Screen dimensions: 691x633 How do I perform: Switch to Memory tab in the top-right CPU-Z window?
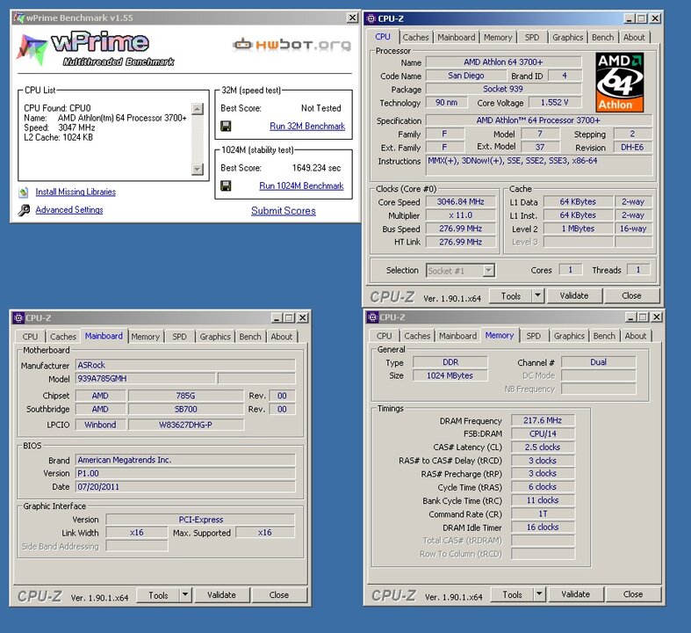pos(498,38)
